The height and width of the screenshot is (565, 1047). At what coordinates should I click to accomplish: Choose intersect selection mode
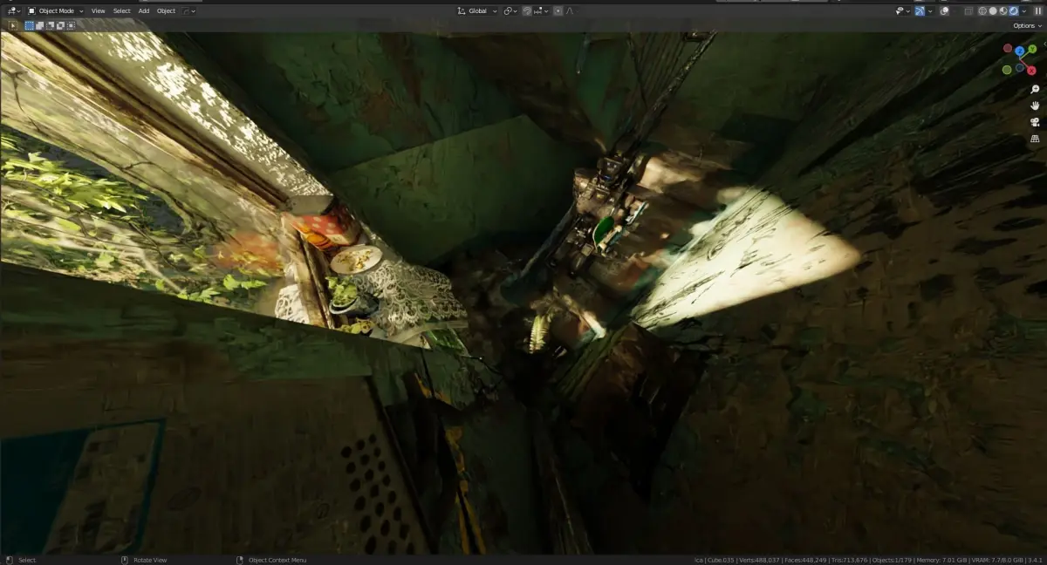(71, 25)
